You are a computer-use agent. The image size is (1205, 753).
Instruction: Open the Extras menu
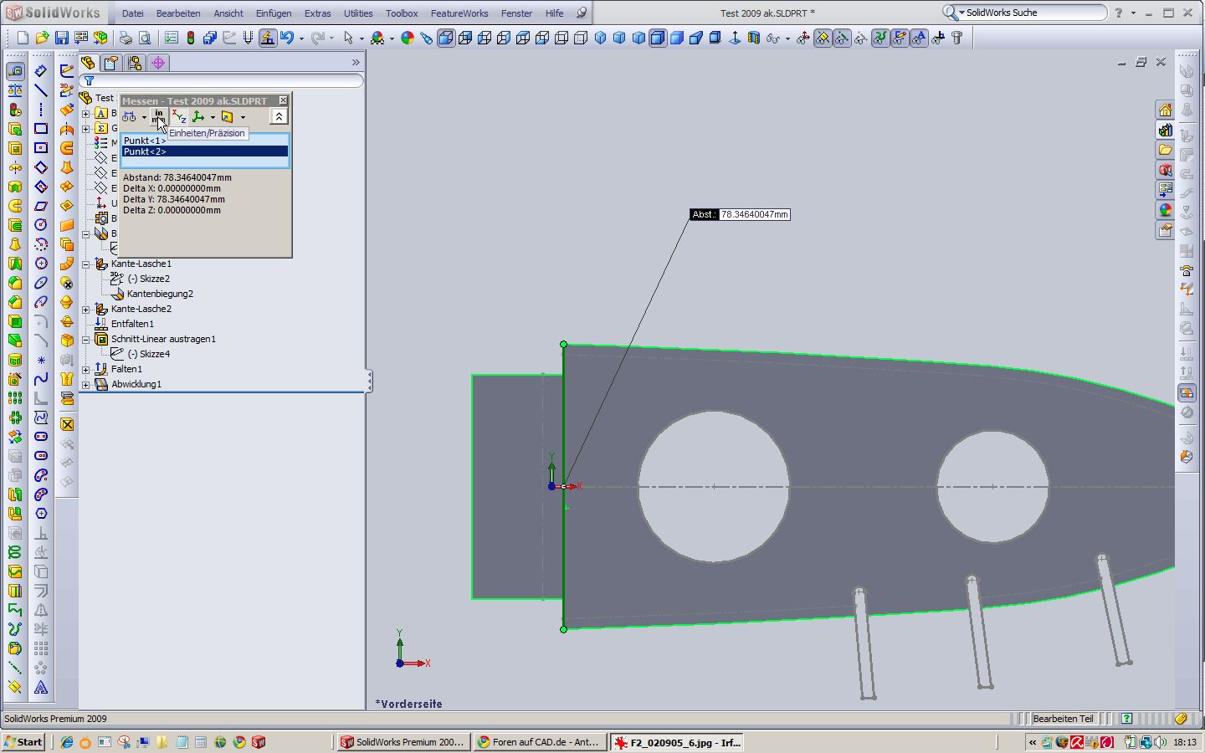[x=317, y=13]
